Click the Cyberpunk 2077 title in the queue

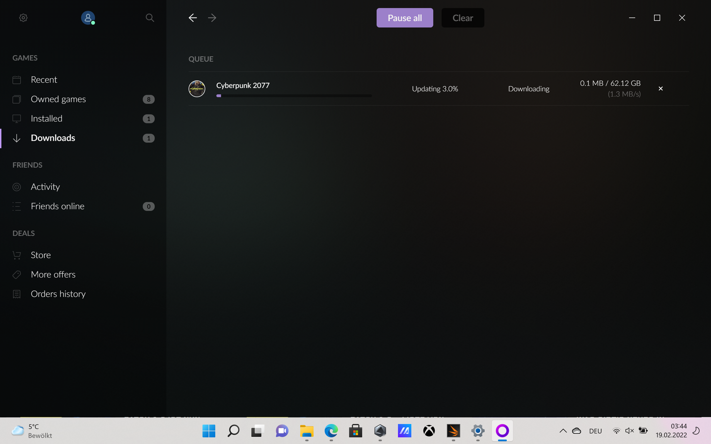coord(243,85)
